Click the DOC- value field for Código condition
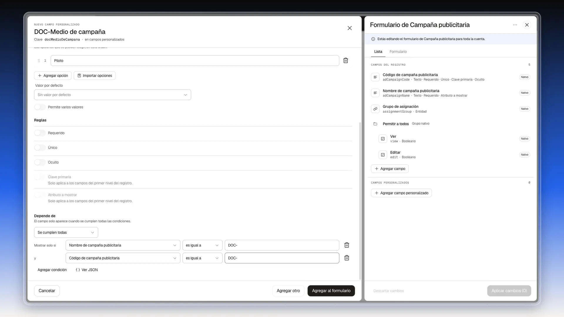This screenshot has height=317, width=564. click(282, 258)
